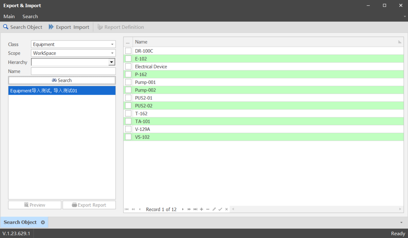Image resolution: width=408 pixels, height=238 pixels.
Task: Click the Search Object magnifier toolbar icon
Action: [x=5, y=27]
